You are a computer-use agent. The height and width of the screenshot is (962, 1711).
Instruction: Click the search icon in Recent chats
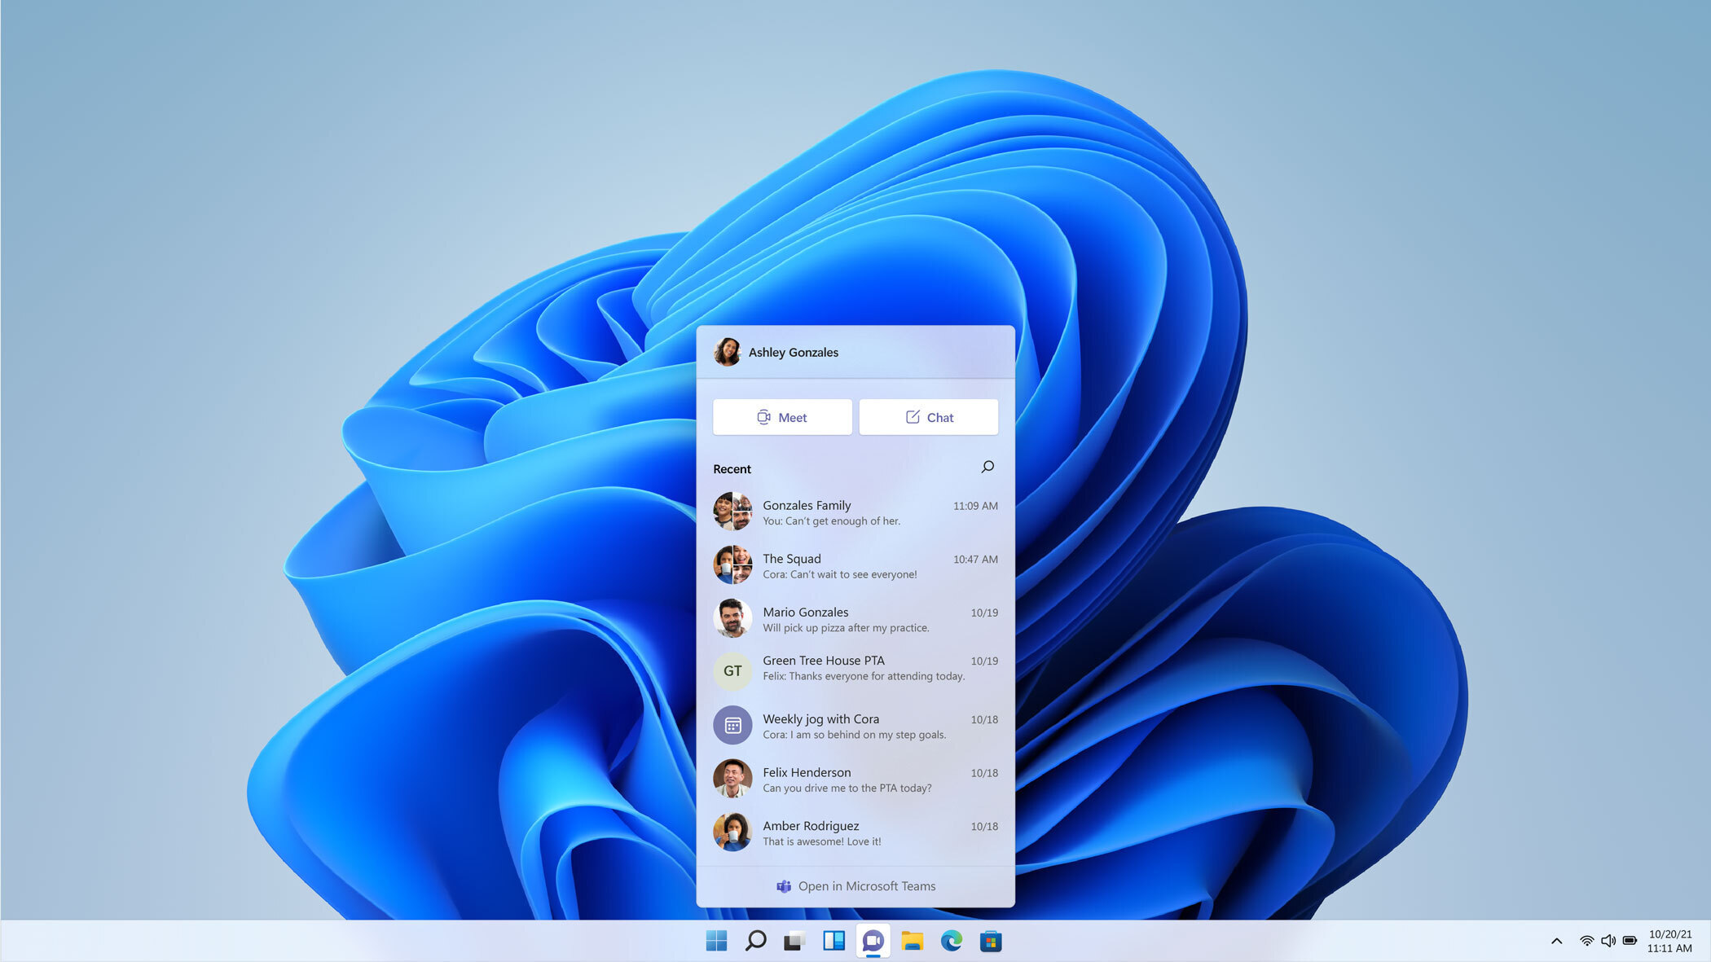[988, 466]
